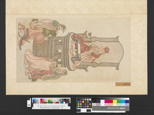Click the small square color checker grid
The image size is (154, 115).
click(84, 103)
